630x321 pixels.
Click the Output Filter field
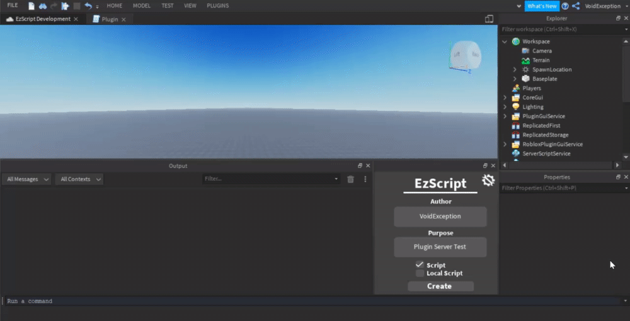point(271,179)
